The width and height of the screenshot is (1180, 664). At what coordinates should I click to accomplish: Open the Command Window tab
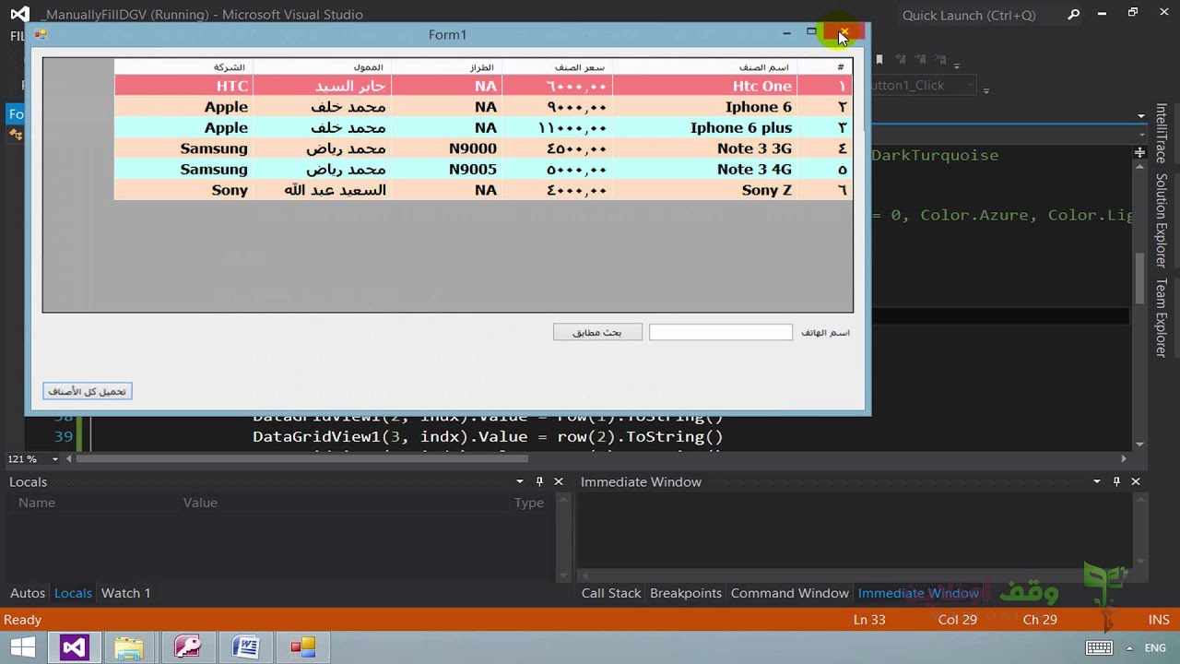point(789,593)
